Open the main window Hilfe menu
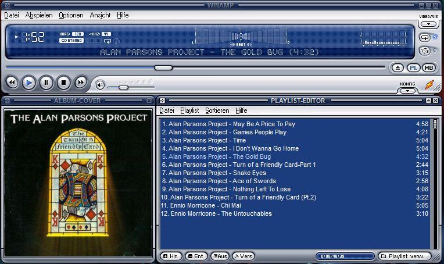The width and height of the screenshot is (444, 264). coord(123,15)
